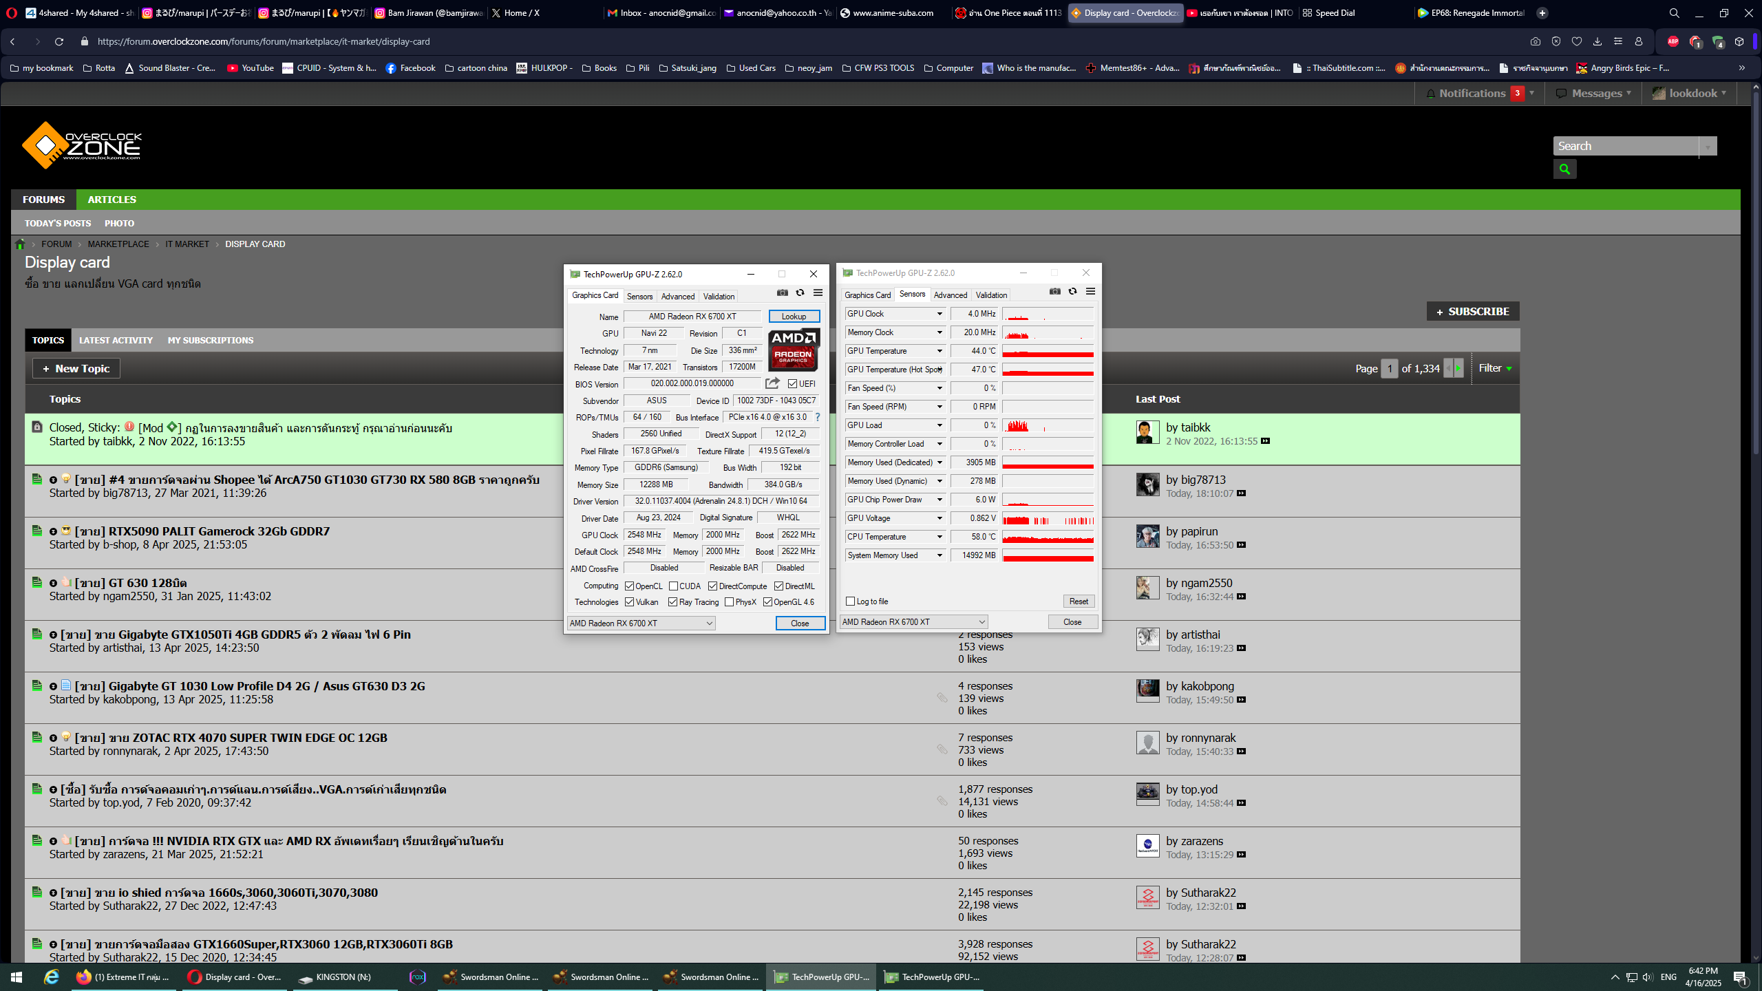Viewport: 1762px width, 991px height.
Task: Open hamburger menu in GPU-Z Graphics Card window
Action: (x=818, y=292)
